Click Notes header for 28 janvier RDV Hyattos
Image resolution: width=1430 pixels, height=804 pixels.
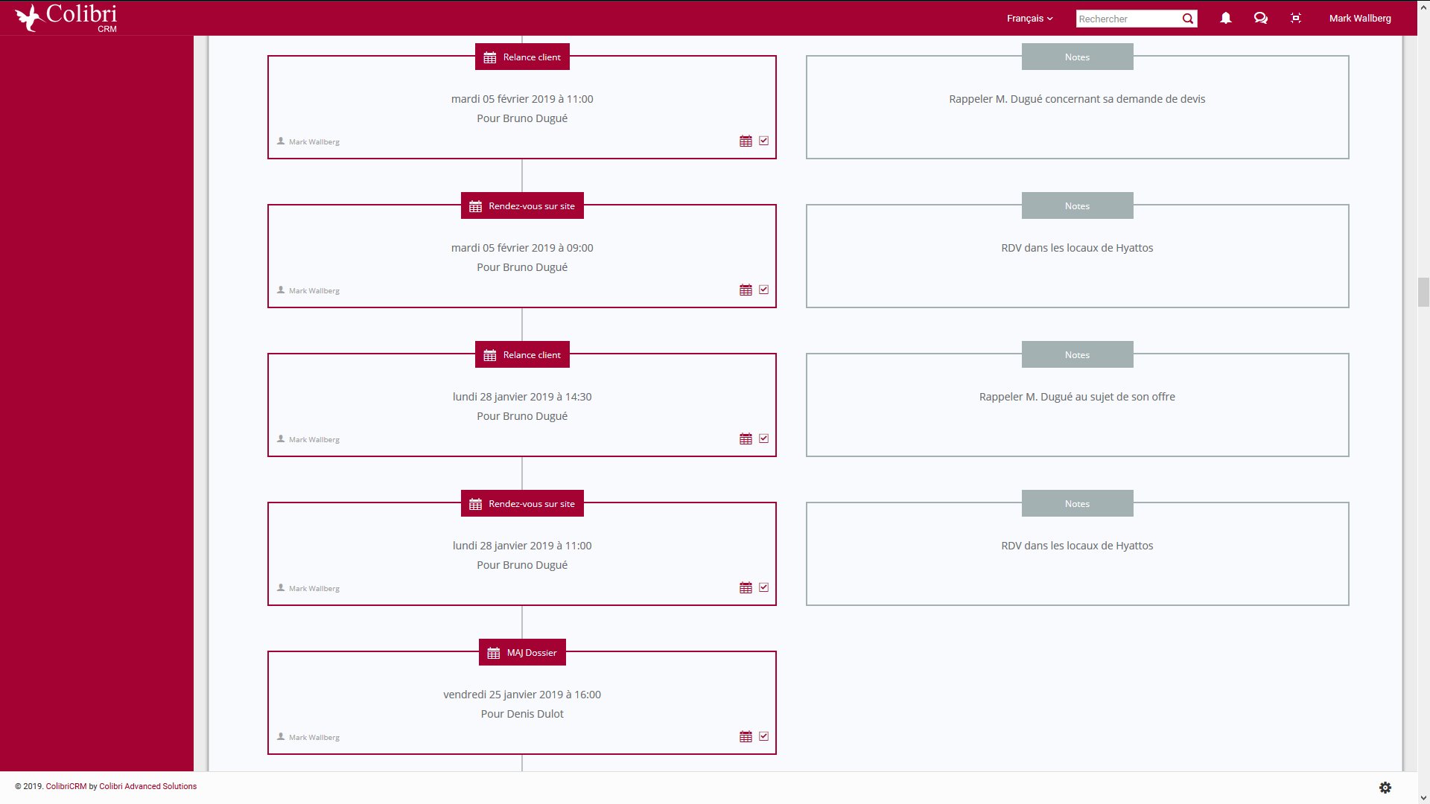point(1077,504)
